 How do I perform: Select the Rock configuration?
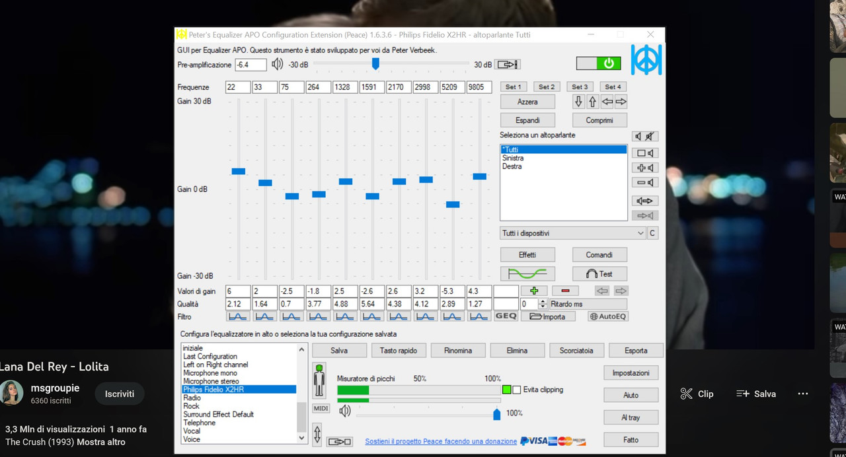(191, 406)
